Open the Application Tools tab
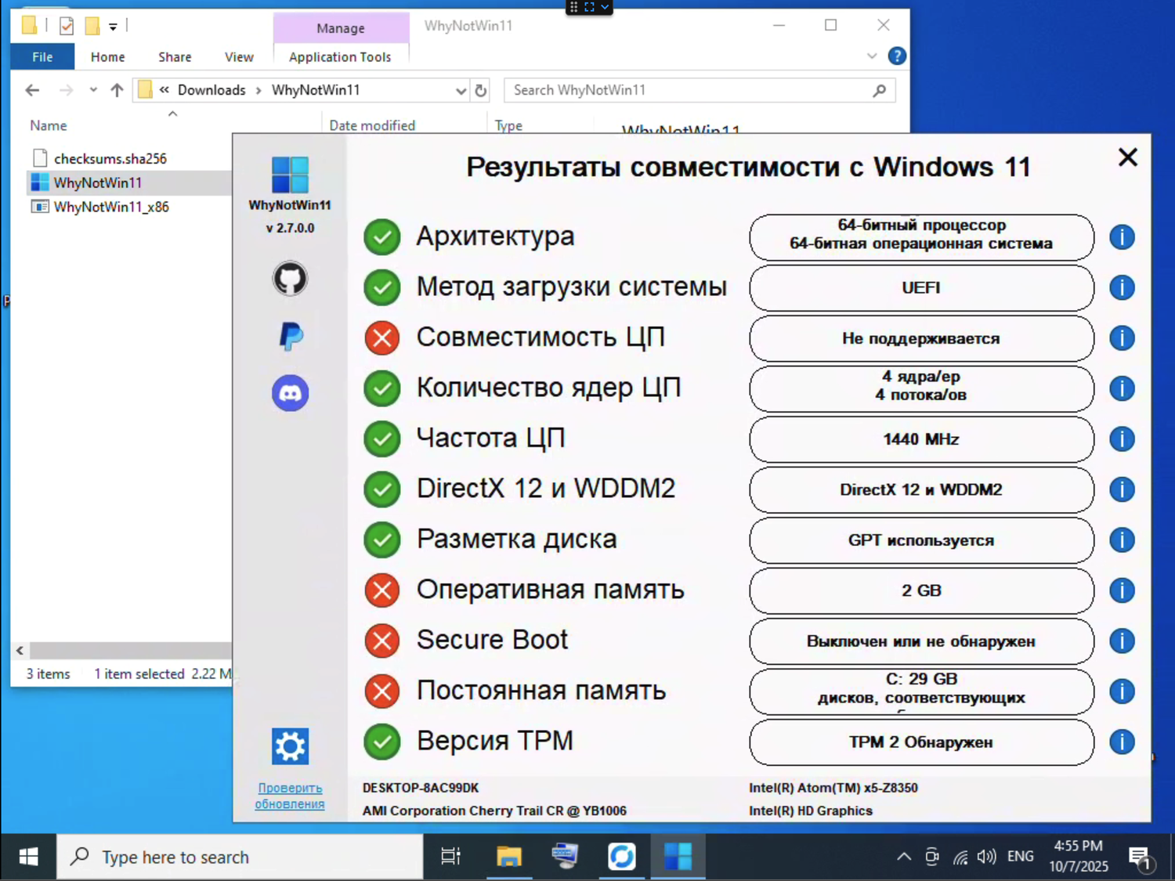The image size is (1175, 881). coord(340,56)
